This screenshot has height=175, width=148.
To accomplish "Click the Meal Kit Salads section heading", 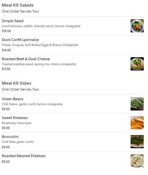I will pos(18,5).
